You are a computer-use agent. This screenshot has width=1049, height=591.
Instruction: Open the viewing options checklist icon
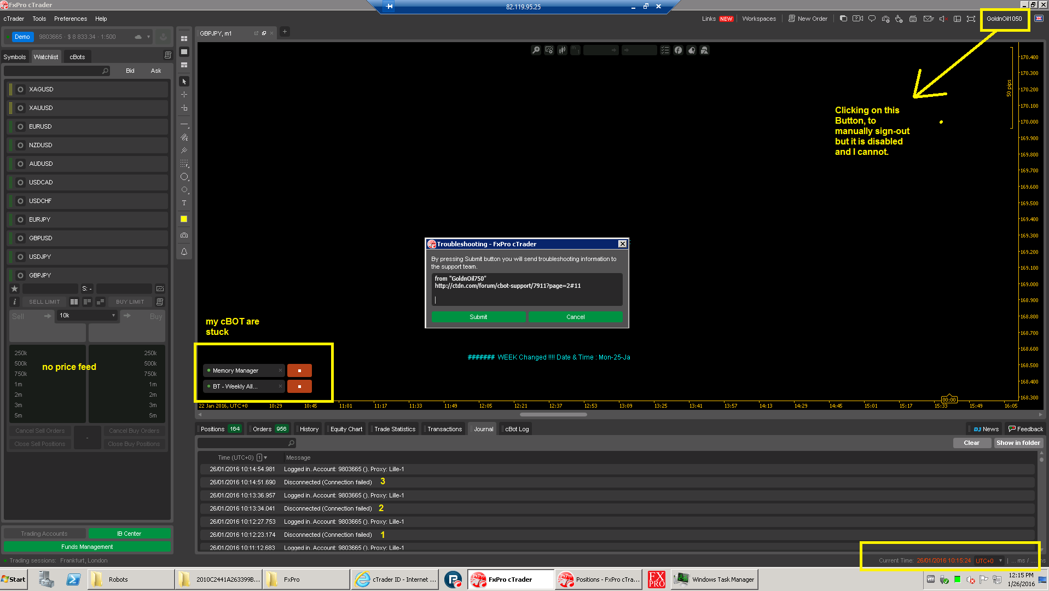(x=665, y=50)
